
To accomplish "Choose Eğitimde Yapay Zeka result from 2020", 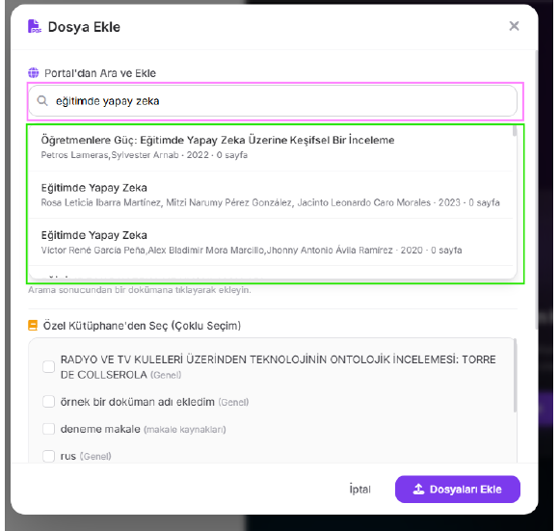I will 271,242.
